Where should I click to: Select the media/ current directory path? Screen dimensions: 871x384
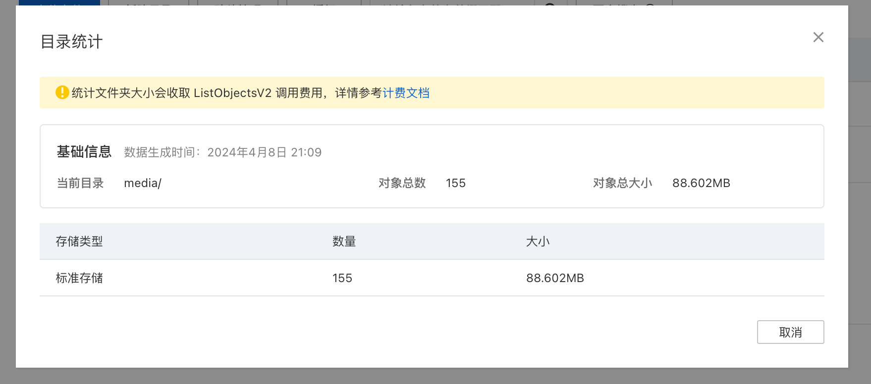click(x=142, y=183)
